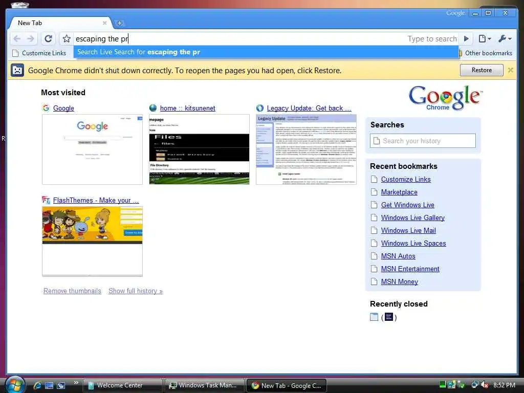The image size is (524, 393).
Task: Click the Go arrow beside the address bar
Action: [466, 39]
